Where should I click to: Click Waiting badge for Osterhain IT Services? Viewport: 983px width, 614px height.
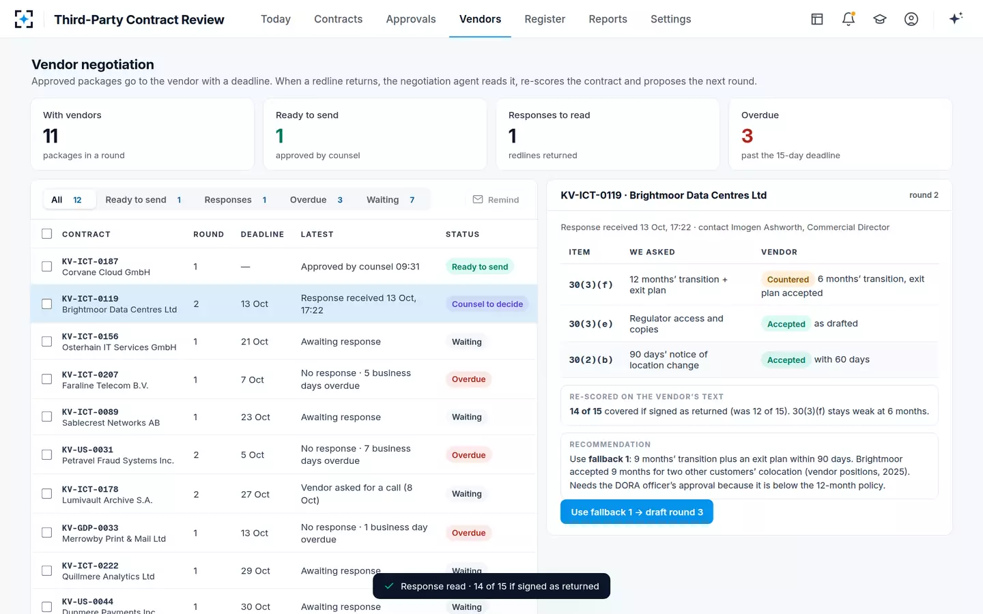[x=467, y=342]
